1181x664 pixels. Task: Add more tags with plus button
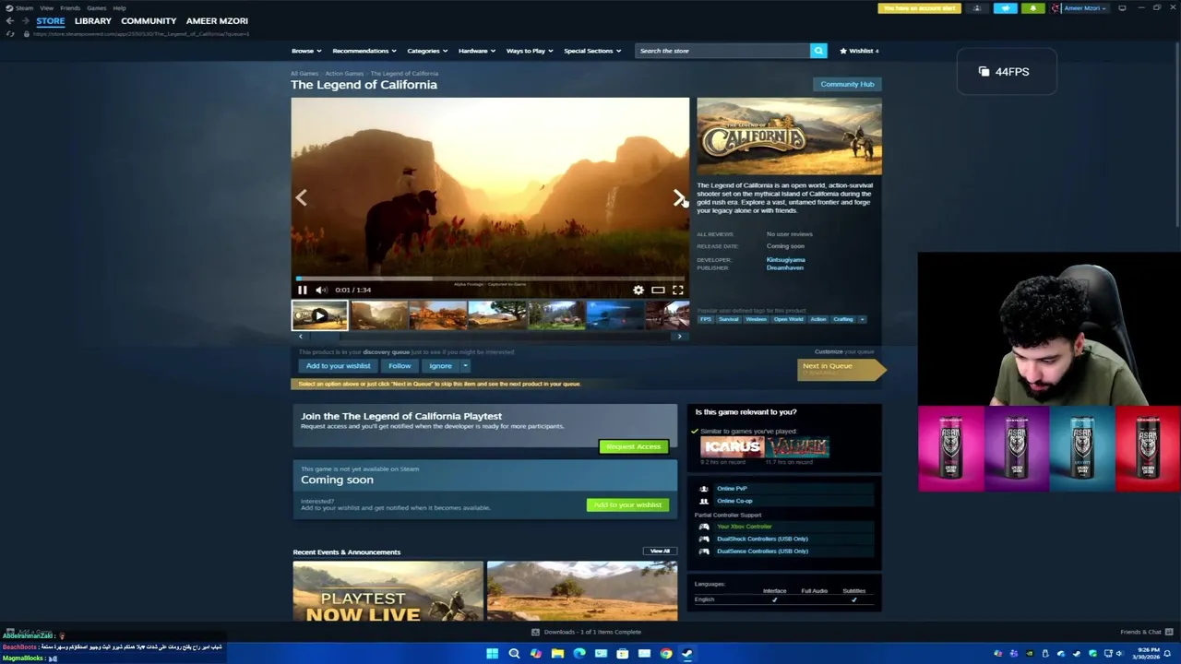tap(862, 319)
